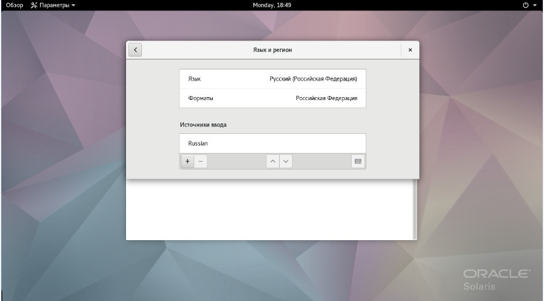Image resolution: width=544 pixels, height=301 pixels.
Task: Show keyboard layout preview for input source
Action: (x=358, y=161)
